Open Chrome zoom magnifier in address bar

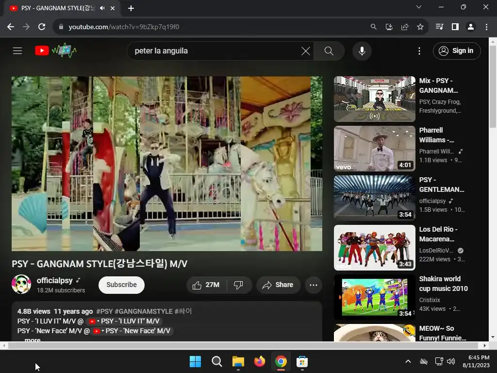click(x=374, y=27)
